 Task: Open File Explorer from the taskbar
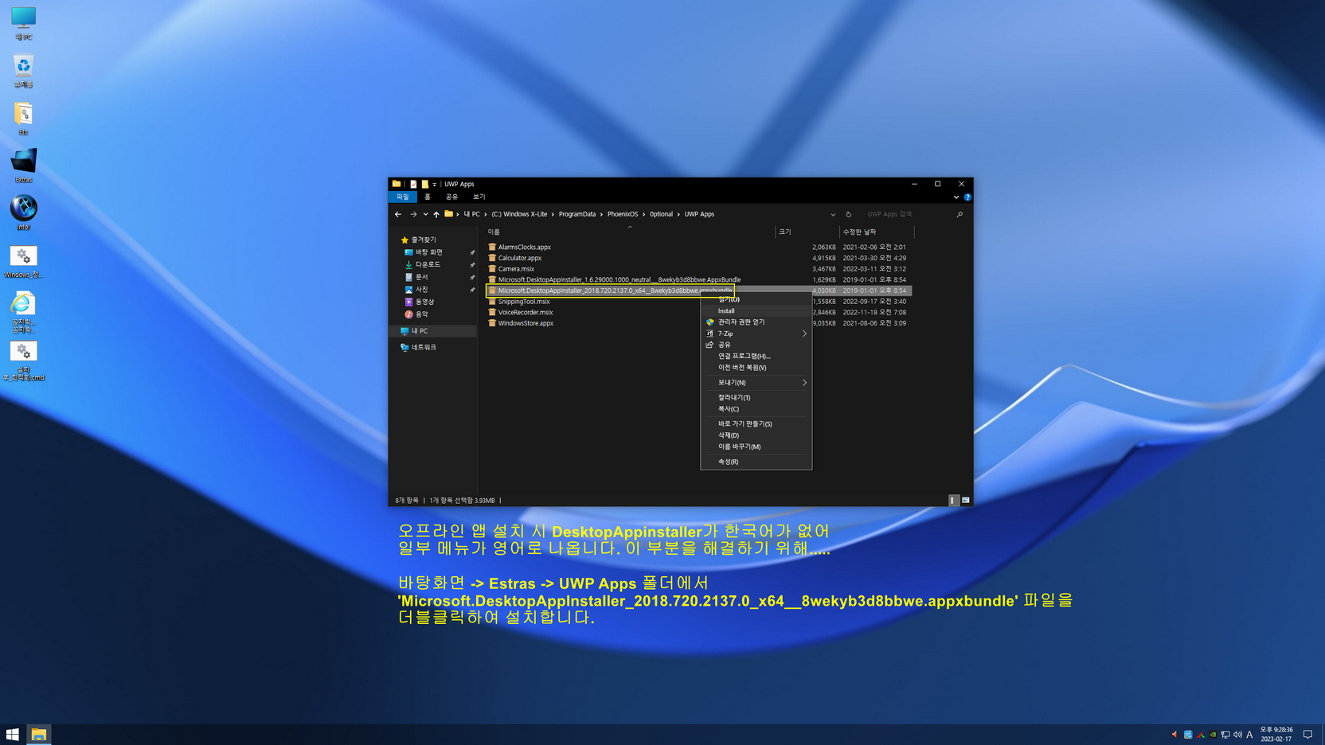tap(38, 734)
